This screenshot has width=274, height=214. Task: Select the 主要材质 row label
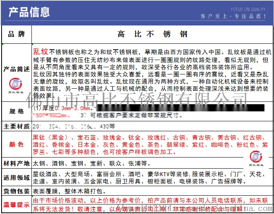(16, 126)
